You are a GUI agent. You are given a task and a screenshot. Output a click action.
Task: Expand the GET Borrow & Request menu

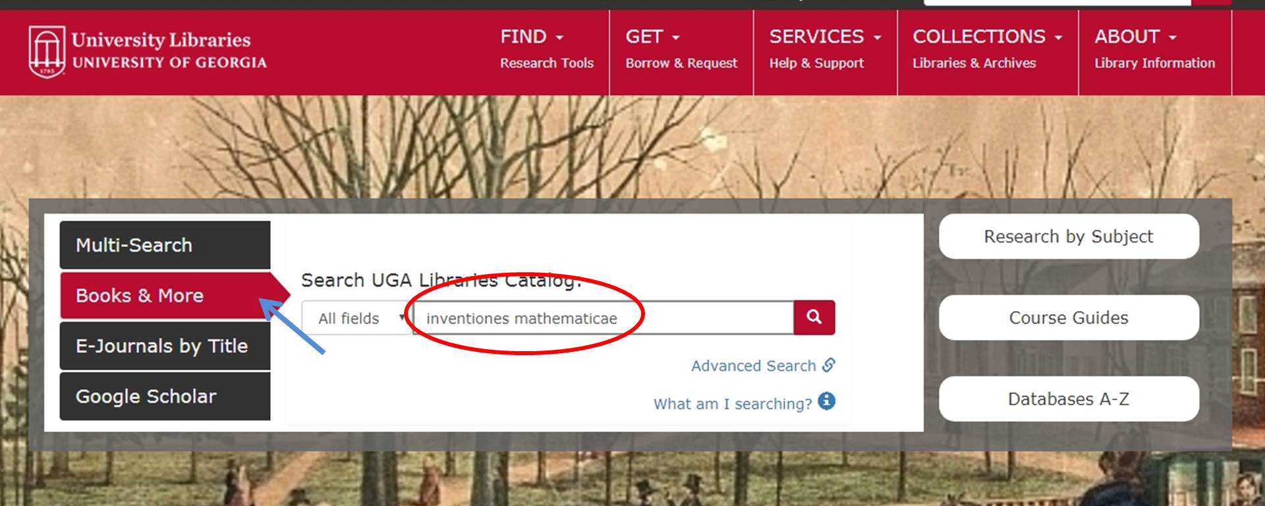[x=681, y=49]
